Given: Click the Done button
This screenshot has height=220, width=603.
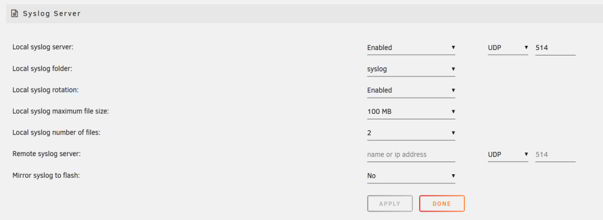Looking at the screenshot, I should [442, 204].
